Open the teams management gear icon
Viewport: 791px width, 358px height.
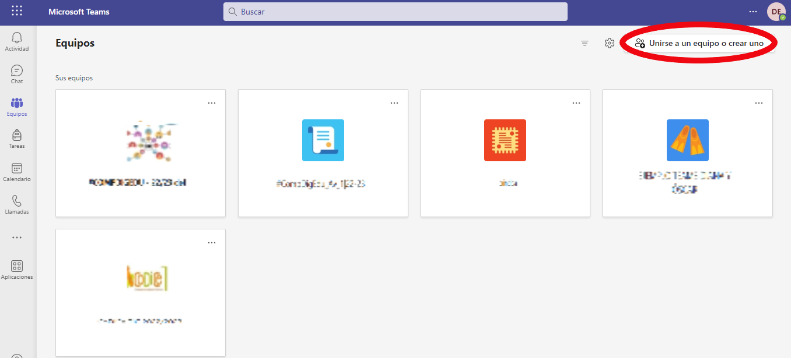(x=610, y=43)
